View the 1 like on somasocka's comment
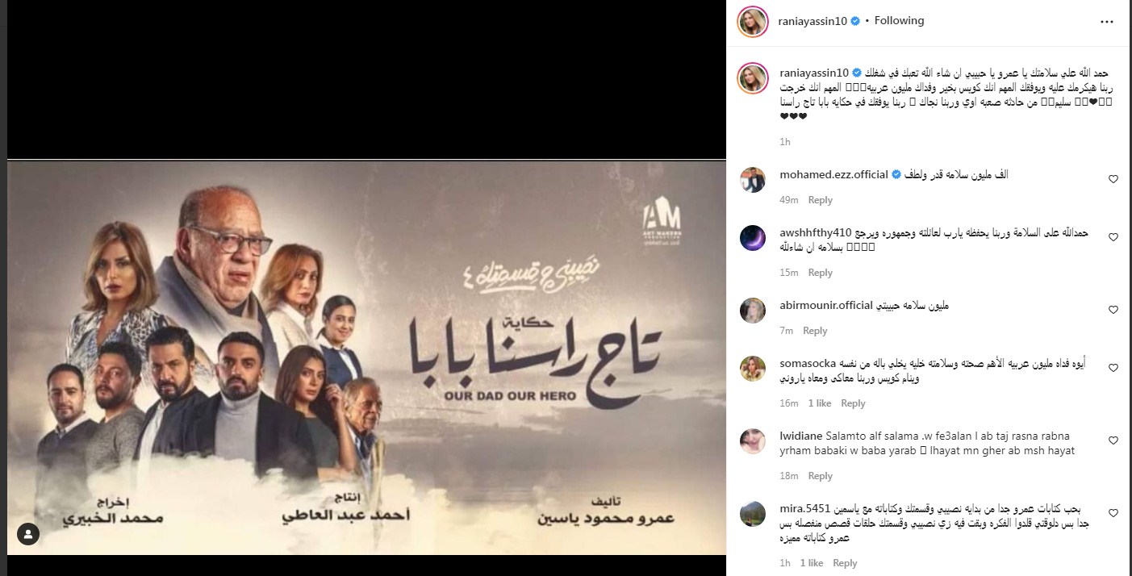This screenshot has width=1132, height=576. pos(819,403)
